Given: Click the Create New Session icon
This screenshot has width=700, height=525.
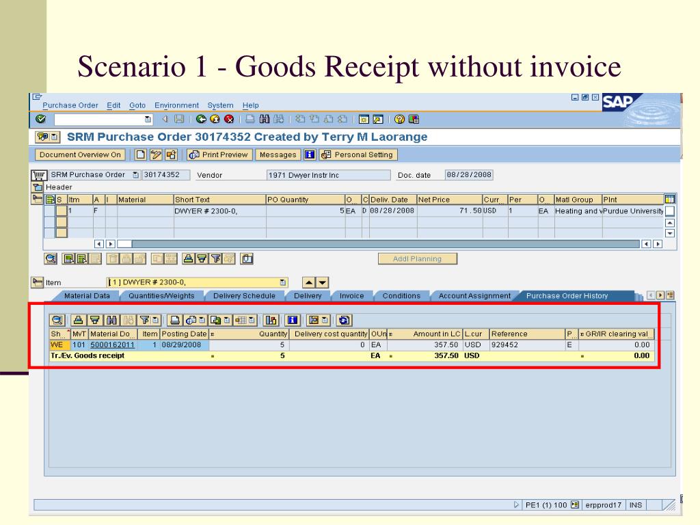Looking at the screenshot, I should coord(364,119).
